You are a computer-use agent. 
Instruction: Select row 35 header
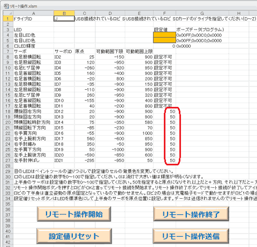click(8, 204)
